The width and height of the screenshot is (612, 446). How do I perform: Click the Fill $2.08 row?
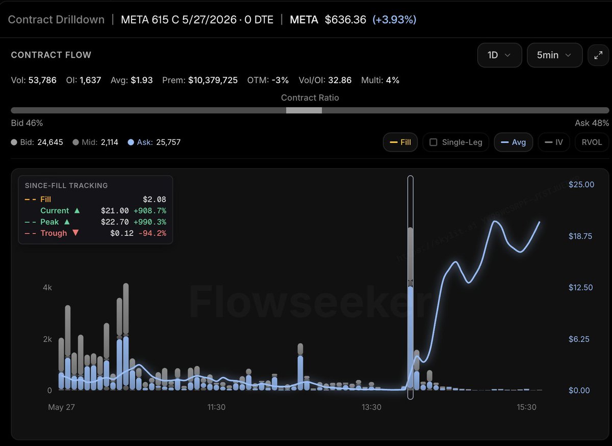[x=95, y=200]
